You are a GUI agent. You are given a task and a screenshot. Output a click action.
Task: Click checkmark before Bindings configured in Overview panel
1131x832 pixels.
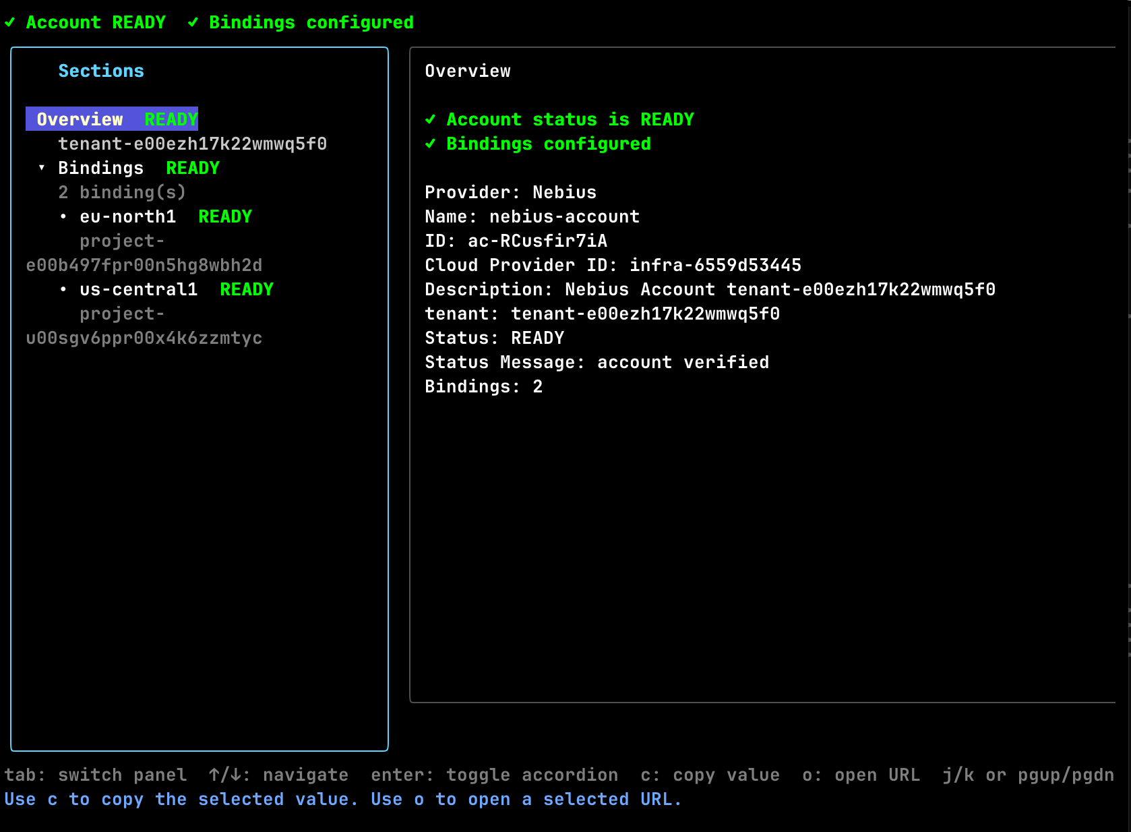[430, 144]
